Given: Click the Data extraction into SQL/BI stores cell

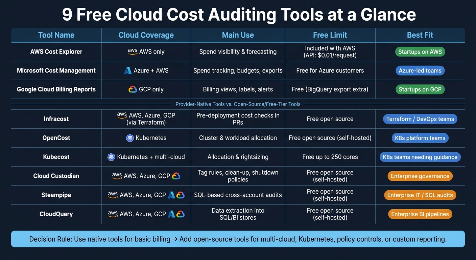Looking at the screenshot, I should point(238,214).
